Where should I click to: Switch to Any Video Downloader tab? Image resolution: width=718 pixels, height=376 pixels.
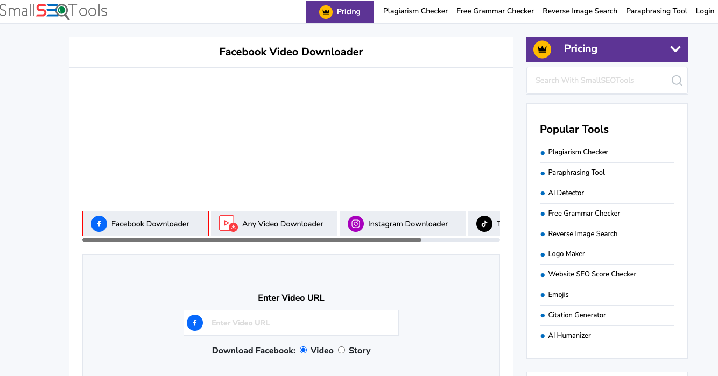pos(282,224)
